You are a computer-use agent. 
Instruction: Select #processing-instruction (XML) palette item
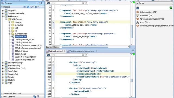(x=152, y=19)
